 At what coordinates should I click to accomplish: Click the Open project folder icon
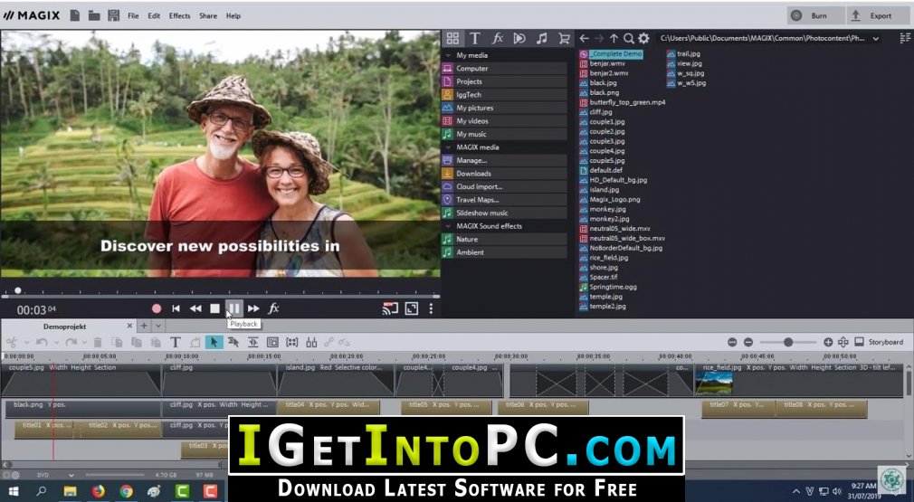(x=94, y=15)
